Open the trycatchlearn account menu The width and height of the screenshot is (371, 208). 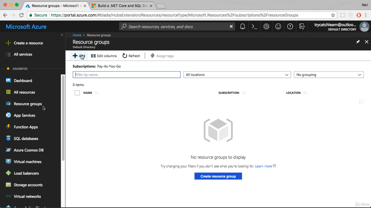pos(335,26)
